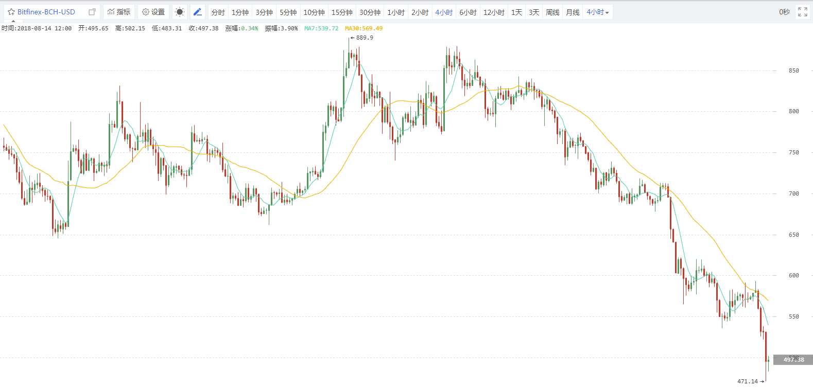Screen dimensions: 813x388
Task: Click the 高:502.15 high price
Action: [130, 28]
